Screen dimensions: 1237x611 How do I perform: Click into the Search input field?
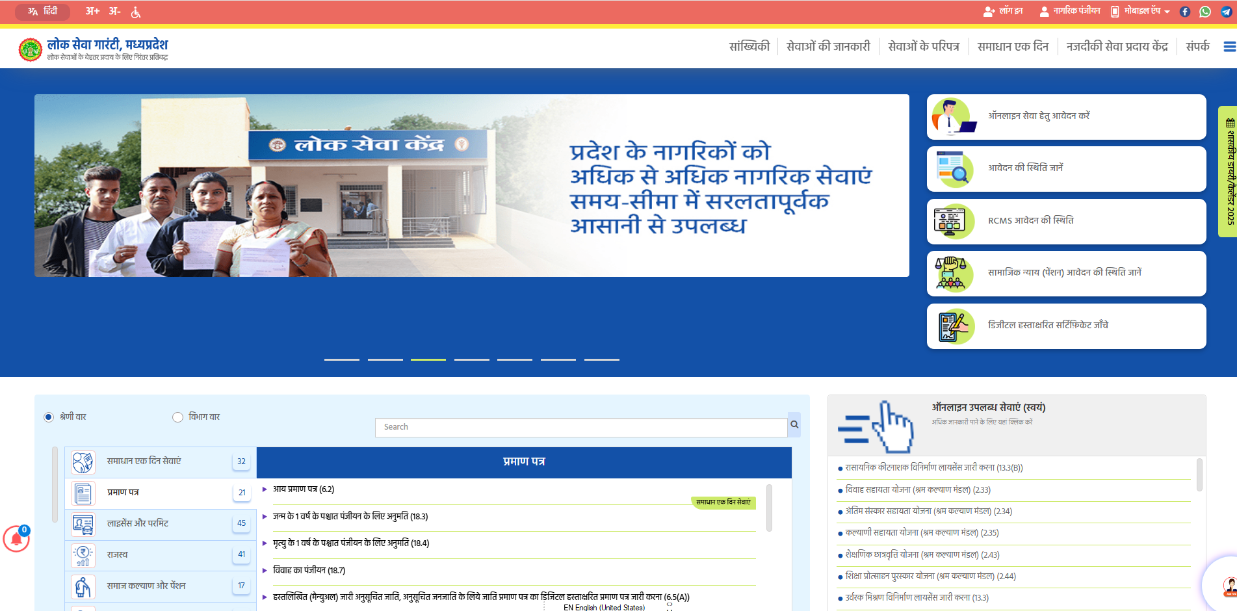(580, 428)
